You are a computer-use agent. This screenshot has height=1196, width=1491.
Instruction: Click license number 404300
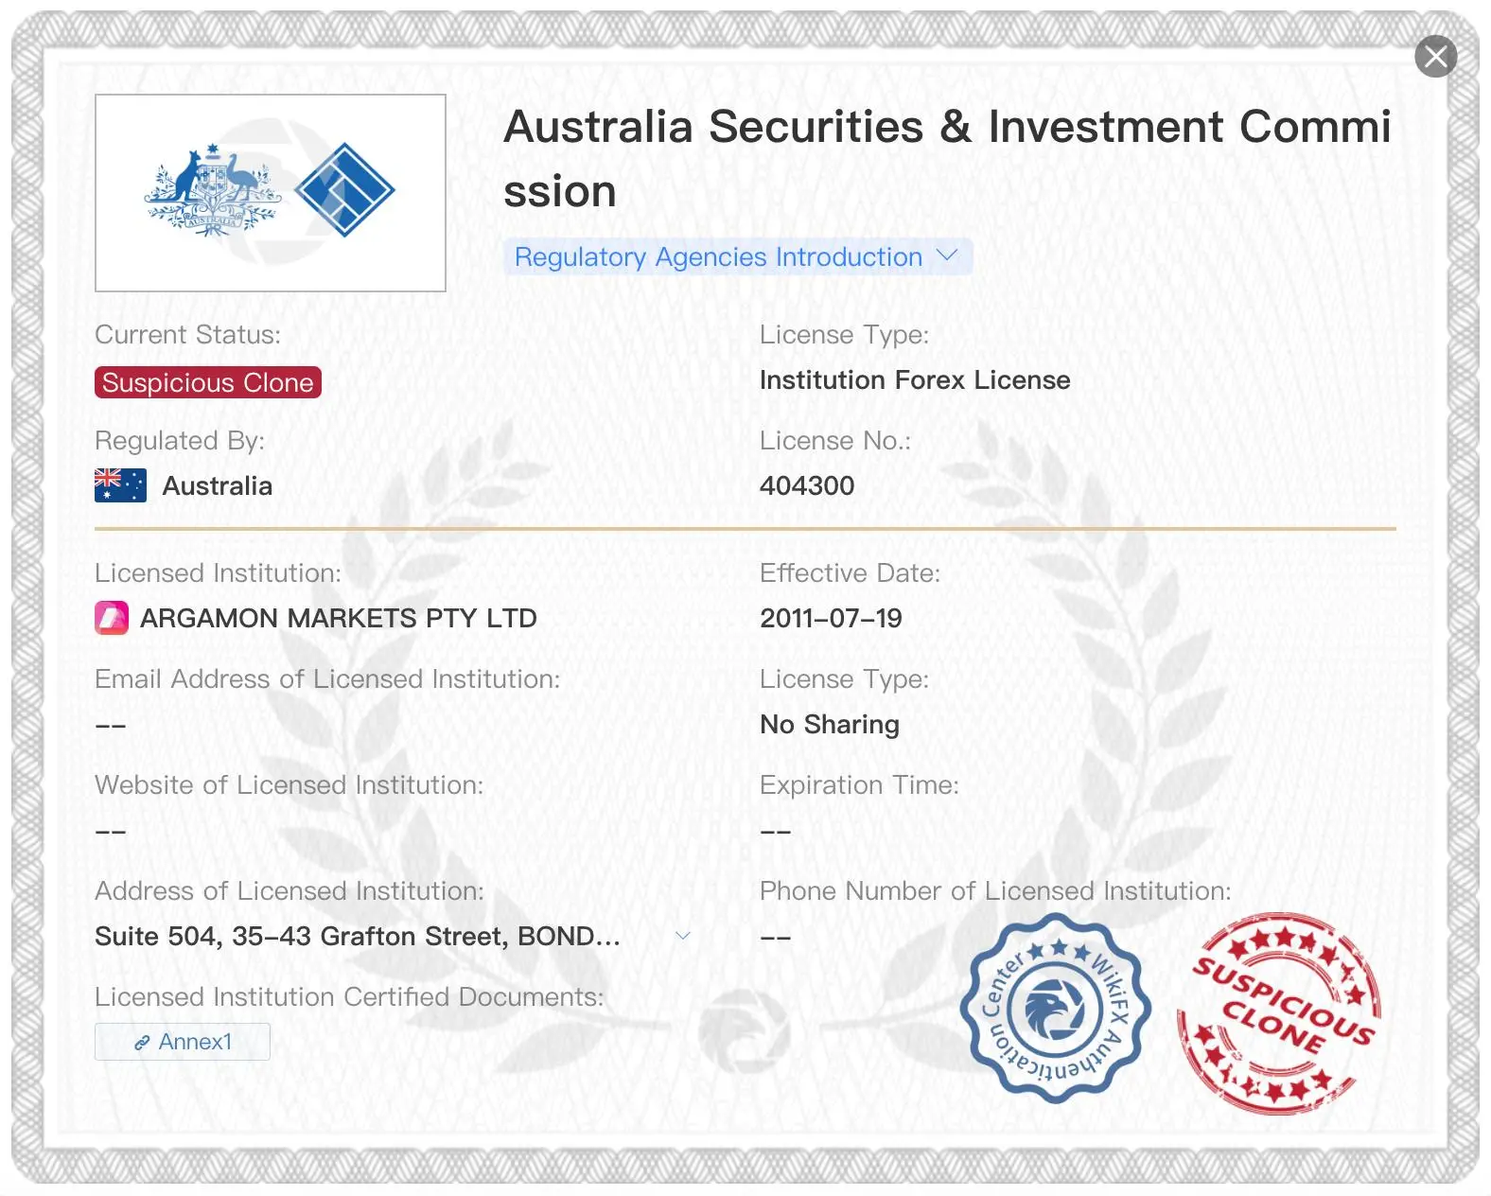point(807,485)
